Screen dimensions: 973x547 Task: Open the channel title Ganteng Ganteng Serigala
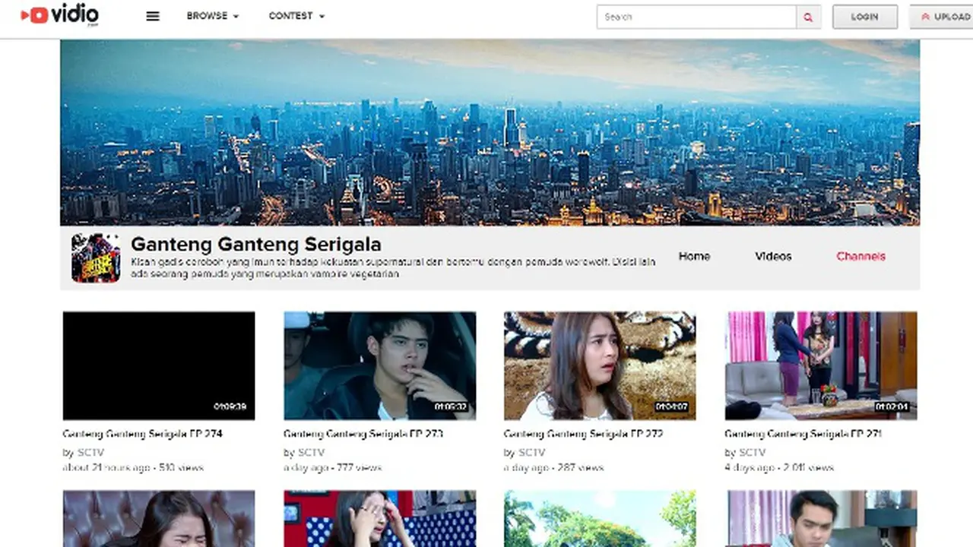[256, 245]
